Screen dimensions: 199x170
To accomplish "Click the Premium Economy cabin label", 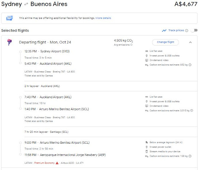I will click(44, 163).
